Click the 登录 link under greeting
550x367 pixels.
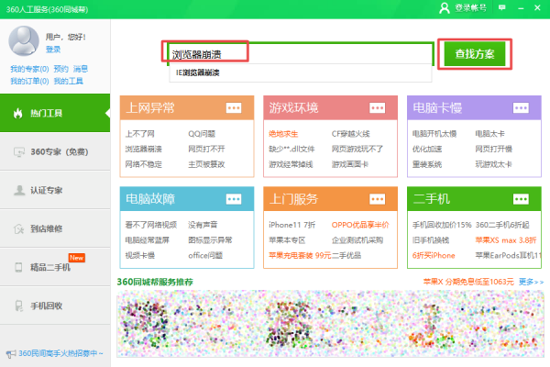[53, 50]
